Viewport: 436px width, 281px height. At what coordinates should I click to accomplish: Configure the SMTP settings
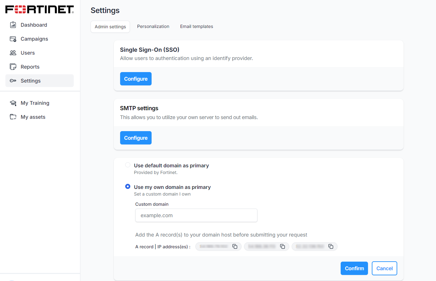pos(136,138)
